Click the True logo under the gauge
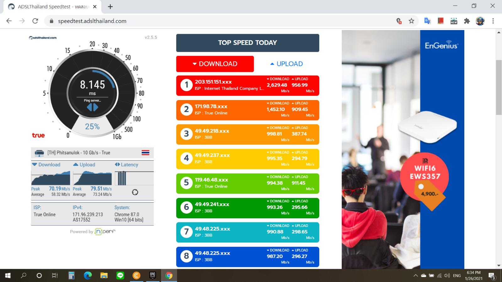The height and width of the screenshot is (282, 502). tap(38, 136)
